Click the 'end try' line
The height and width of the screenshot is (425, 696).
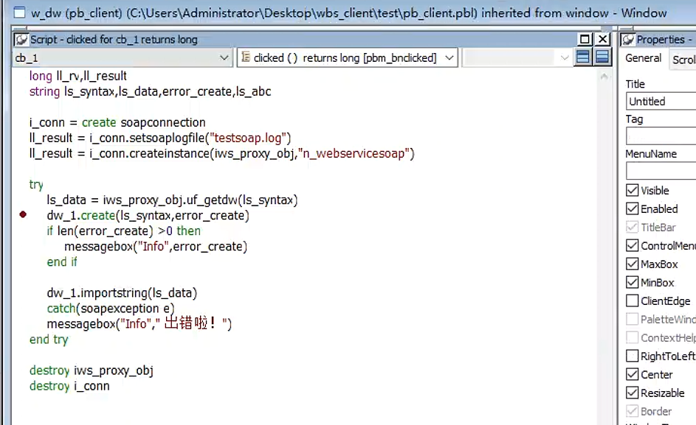49,340
